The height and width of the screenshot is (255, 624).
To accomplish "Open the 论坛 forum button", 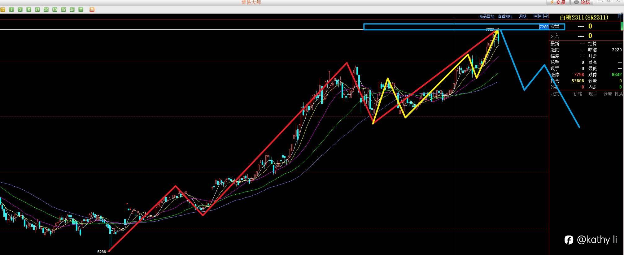I will [x=582, y=2].
